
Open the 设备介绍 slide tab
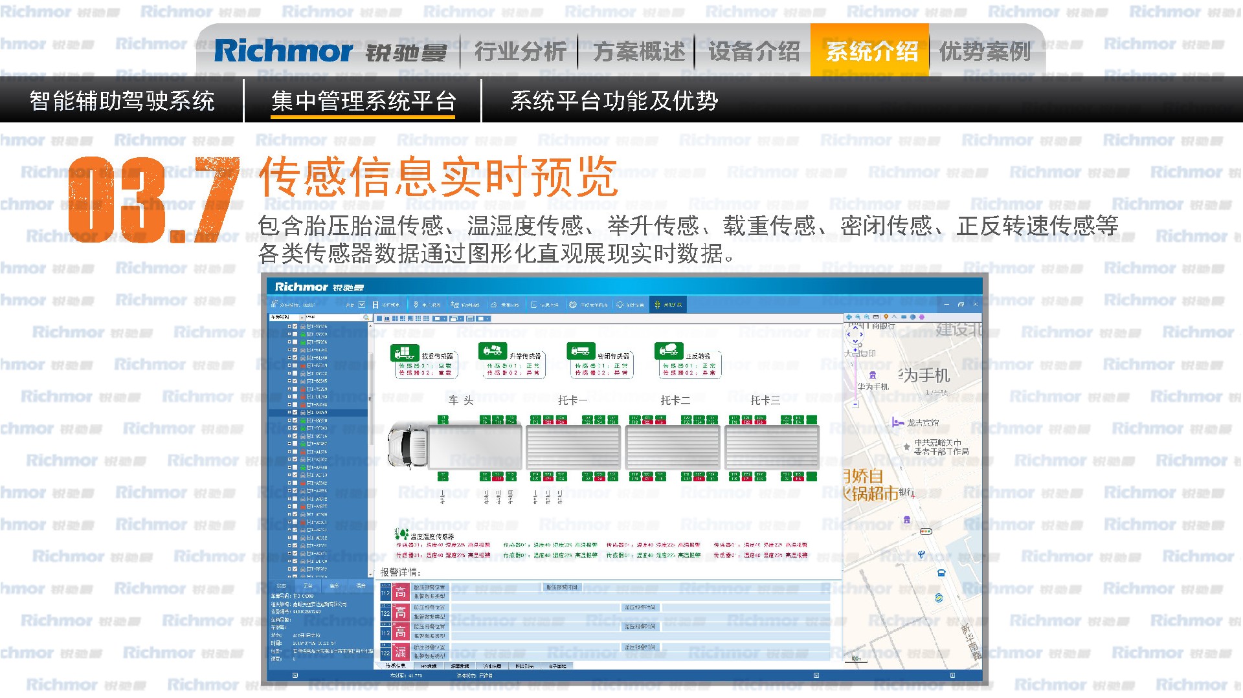coord(754,51)
